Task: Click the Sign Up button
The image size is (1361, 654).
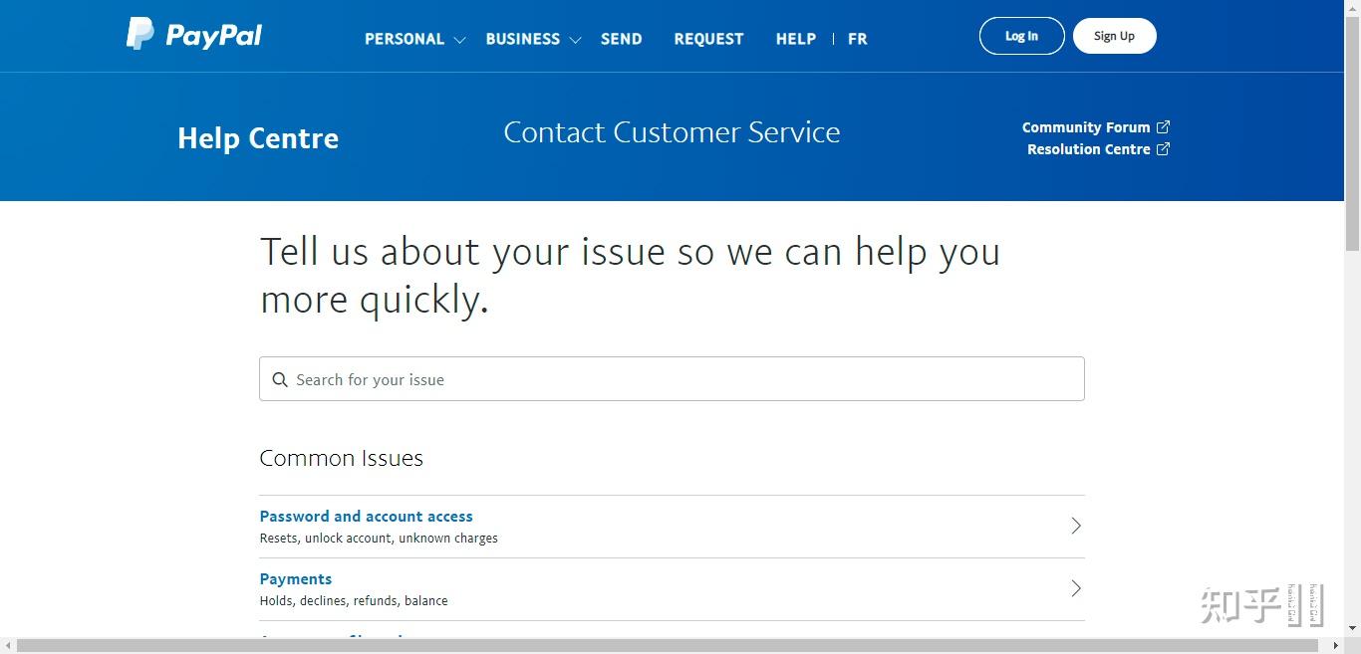Action: [1113, 35]
